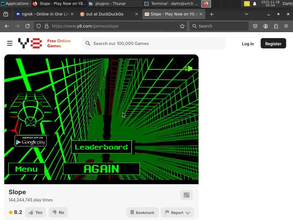The image size is (293, 220).
Task: Return to game Menu
Action: point(26,169)
